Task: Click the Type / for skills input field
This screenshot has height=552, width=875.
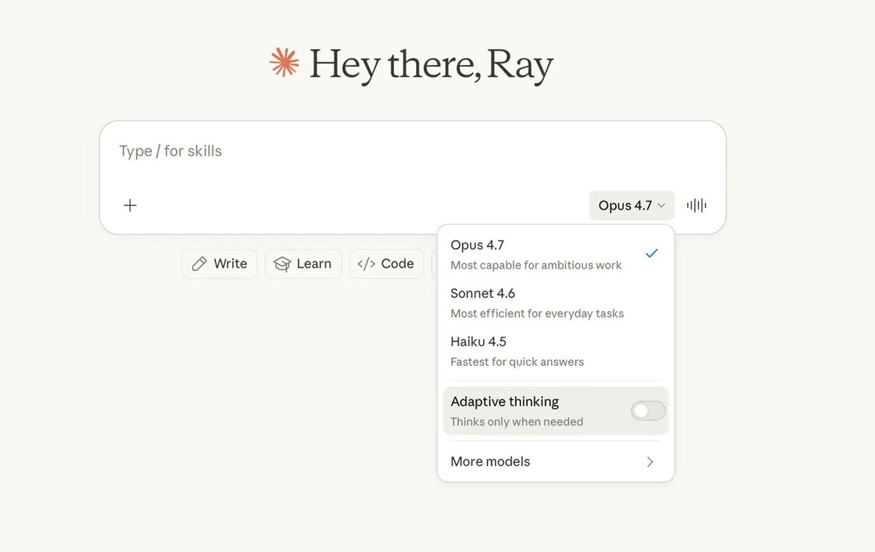Action: point(292,150)
